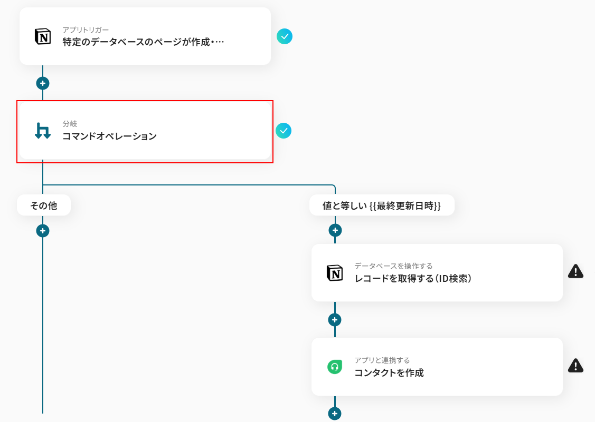Open the コマンドオペレーション branch step
This screenshot has height=422, width=595.
click(x=109, y=136)
